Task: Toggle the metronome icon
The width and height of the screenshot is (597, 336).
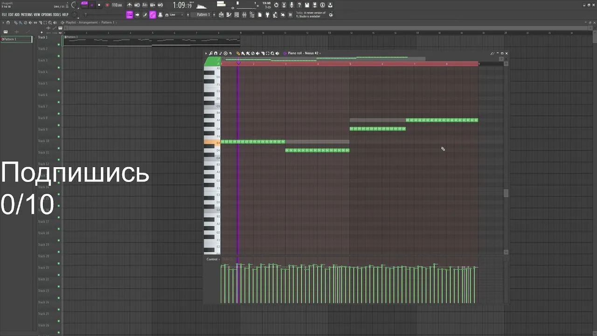Action: [x=129, y=5]
